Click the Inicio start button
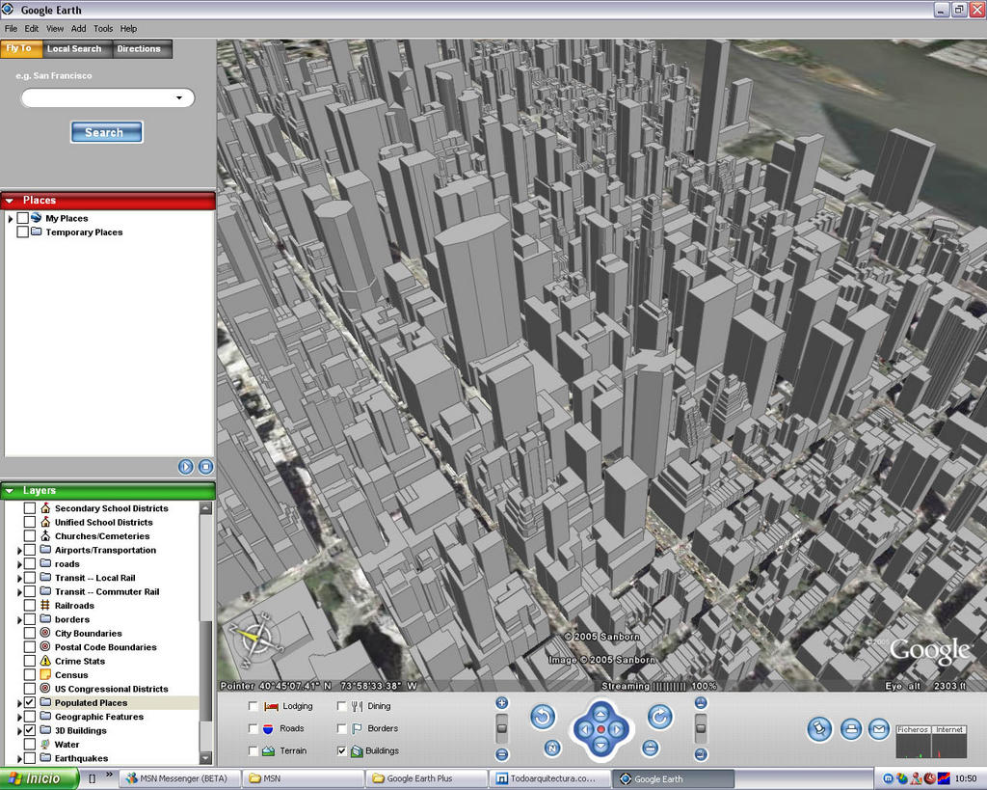Screen dimensions: 987x790 pos(39,778)
